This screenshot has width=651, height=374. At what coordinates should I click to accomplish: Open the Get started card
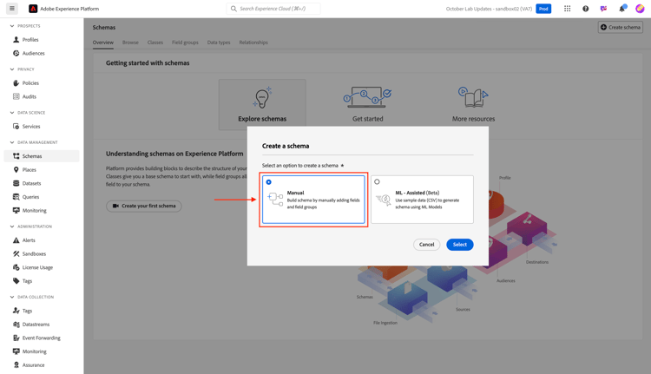tap(367, 104)
